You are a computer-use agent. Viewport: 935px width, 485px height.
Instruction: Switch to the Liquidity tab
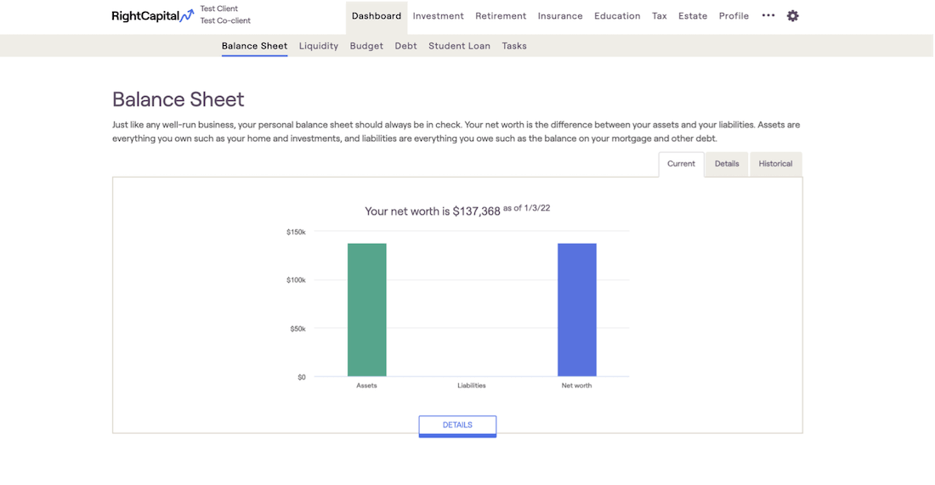(318, 46)
